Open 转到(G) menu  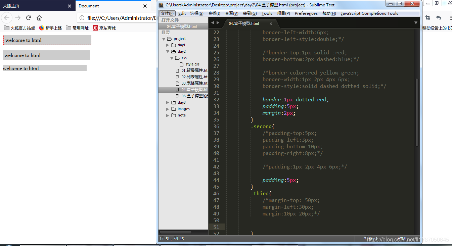coord(250,13)
